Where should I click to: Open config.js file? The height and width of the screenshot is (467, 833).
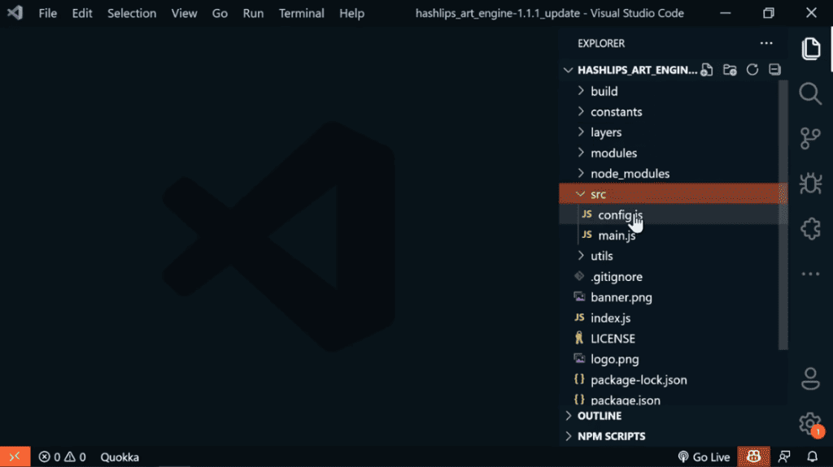point(673,215)
